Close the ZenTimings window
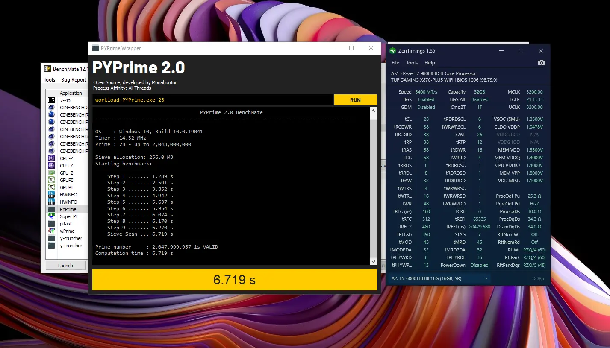This screenshot has width=610, height=348. [x=541, y=51]
